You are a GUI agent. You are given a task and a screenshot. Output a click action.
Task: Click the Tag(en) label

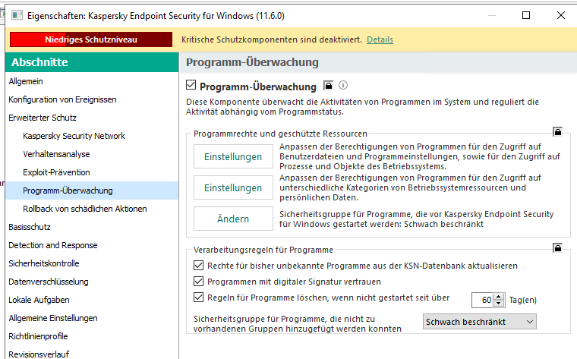pyautogui.click(x=523, y=300)
